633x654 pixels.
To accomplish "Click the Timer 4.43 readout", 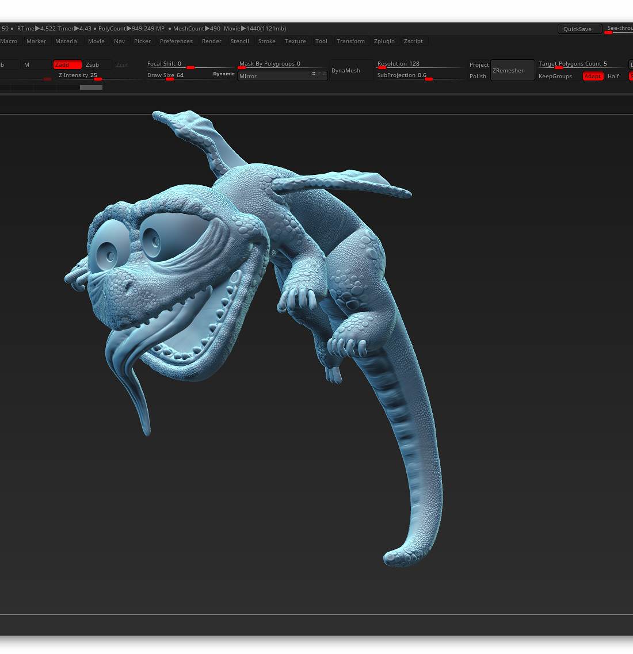I will point(74,29).
